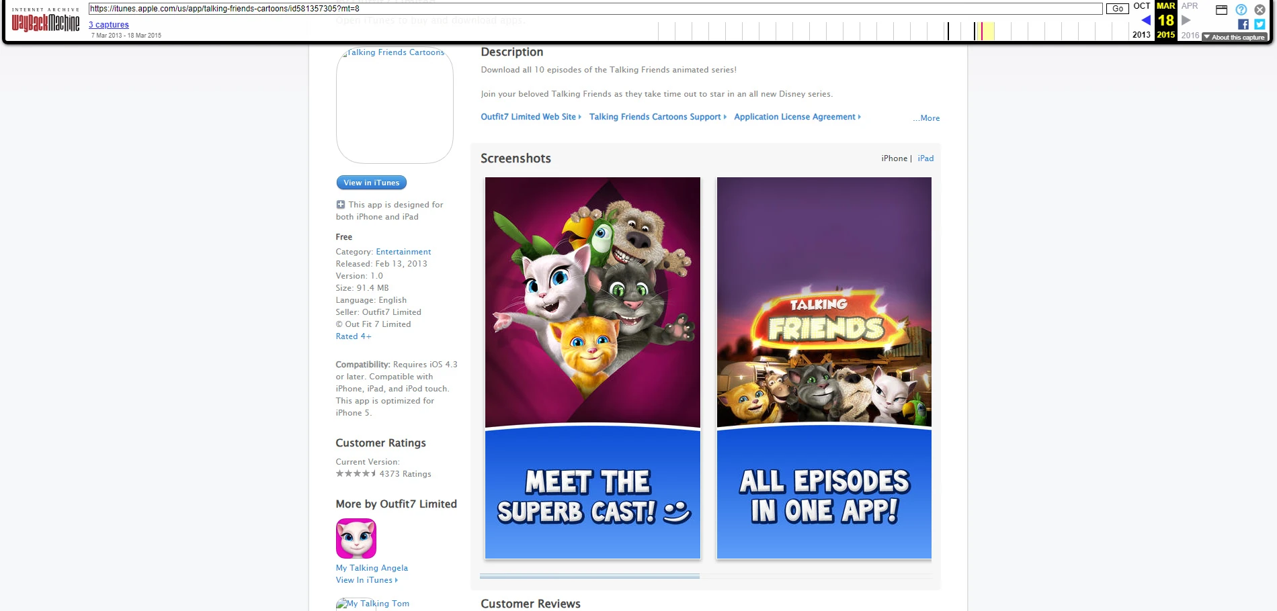Image resolution: width=1277 pixels, height=611 pixels.
Task: Switch to the iPad screenshots tab
Action: pyautogui.click(x=925, y=158)
